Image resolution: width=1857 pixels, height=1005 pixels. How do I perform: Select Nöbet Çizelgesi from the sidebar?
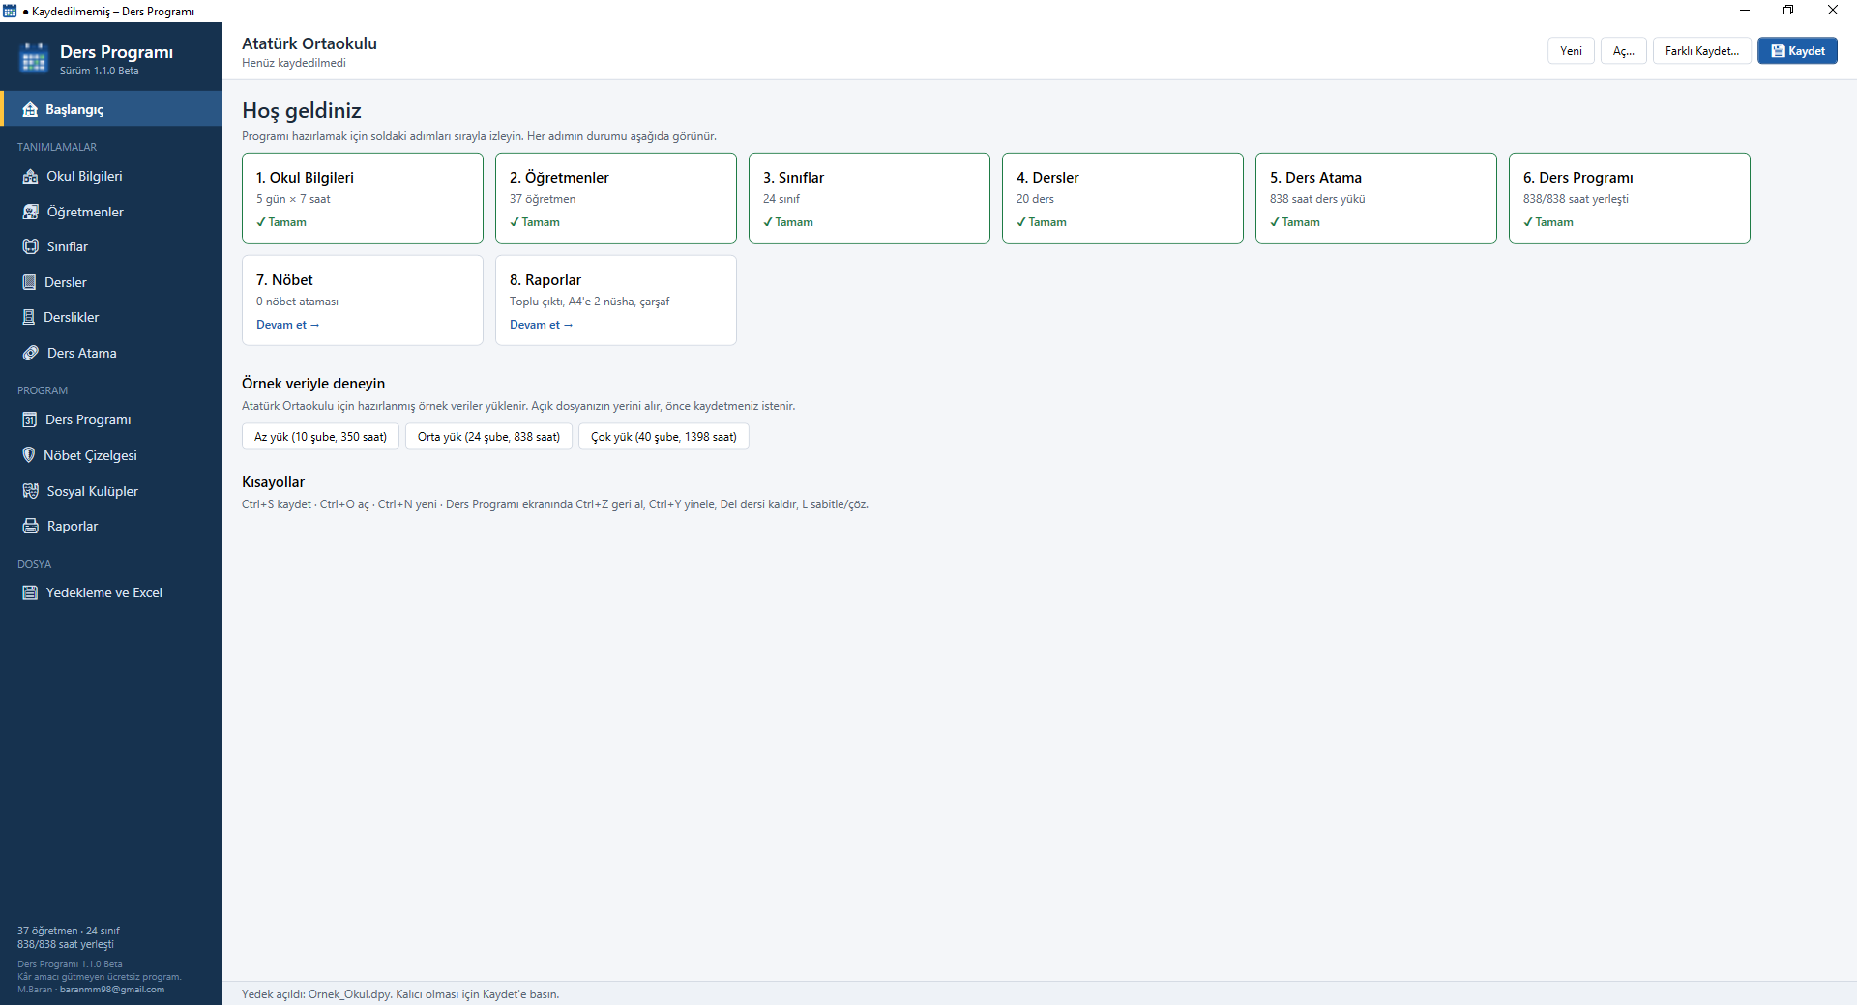[x=111, y=455]
